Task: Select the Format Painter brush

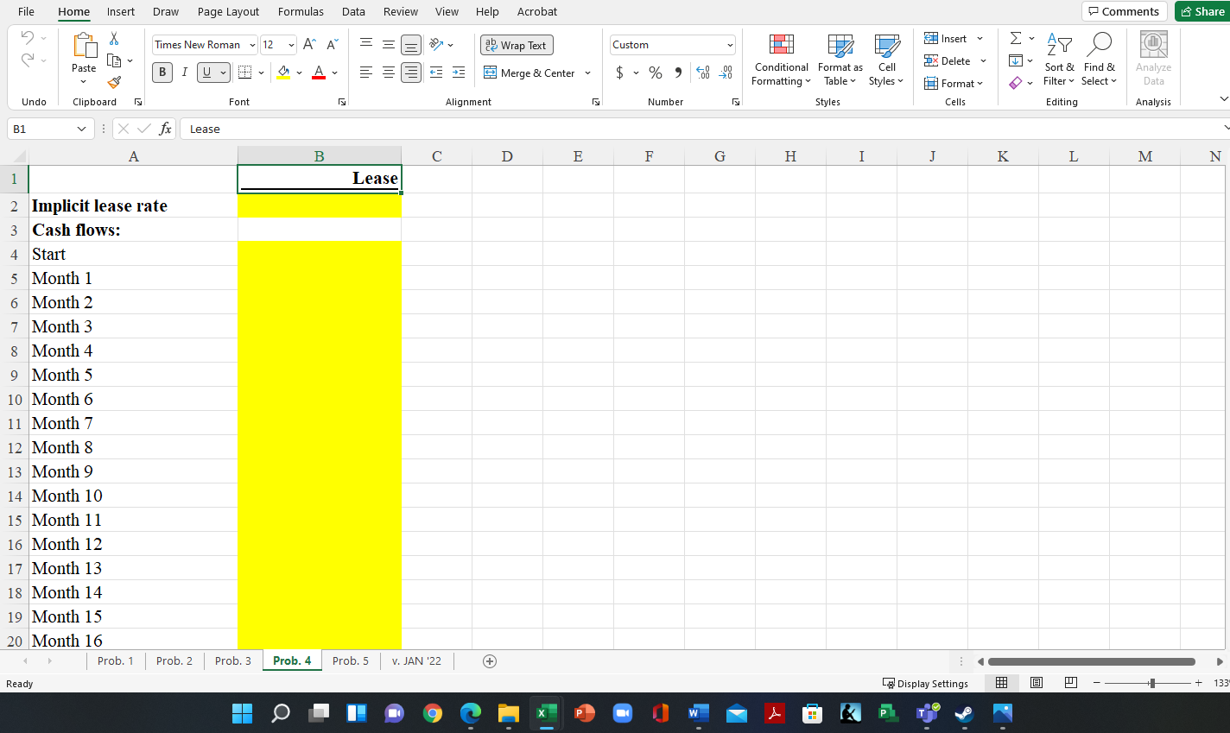Action: coord(114,82)
